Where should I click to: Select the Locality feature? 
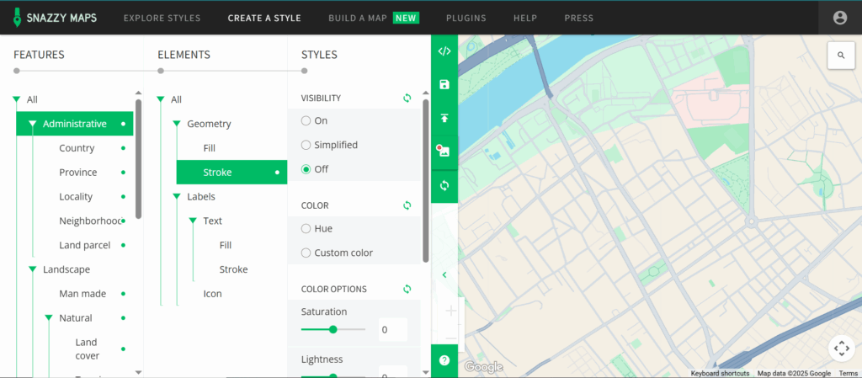coord(76,197)
